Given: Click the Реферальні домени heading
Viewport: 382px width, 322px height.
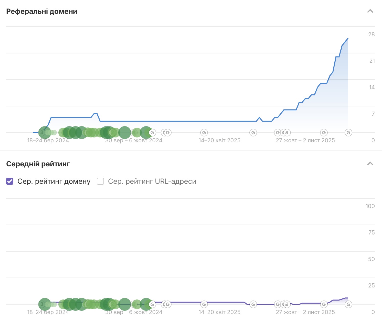Looking at the screenshot, I should point(42,12).
